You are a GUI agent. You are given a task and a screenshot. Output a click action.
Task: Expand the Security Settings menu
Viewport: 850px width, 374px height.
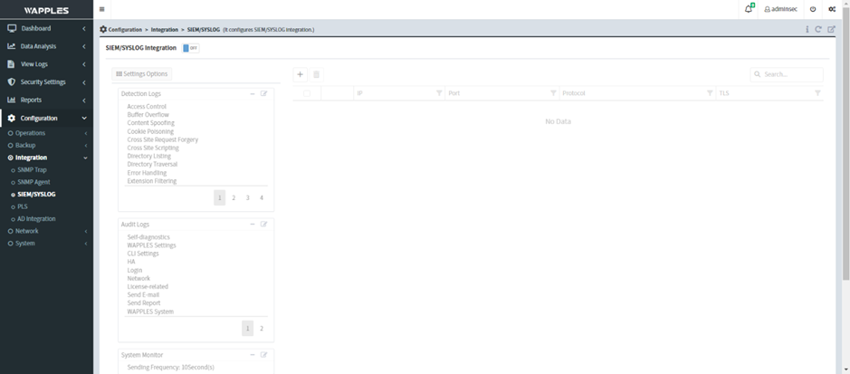point(43,82)
